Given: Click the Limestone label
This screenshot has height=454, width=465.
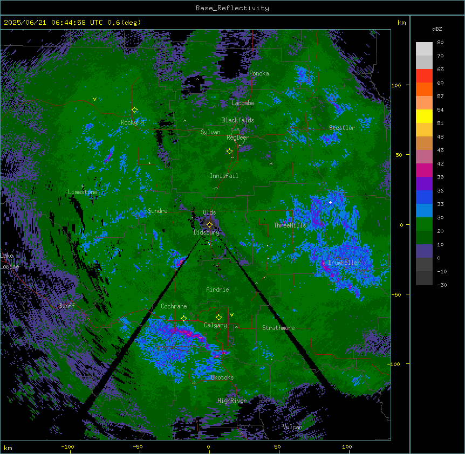Looking at the screenshot, I should tap(83, 192).
